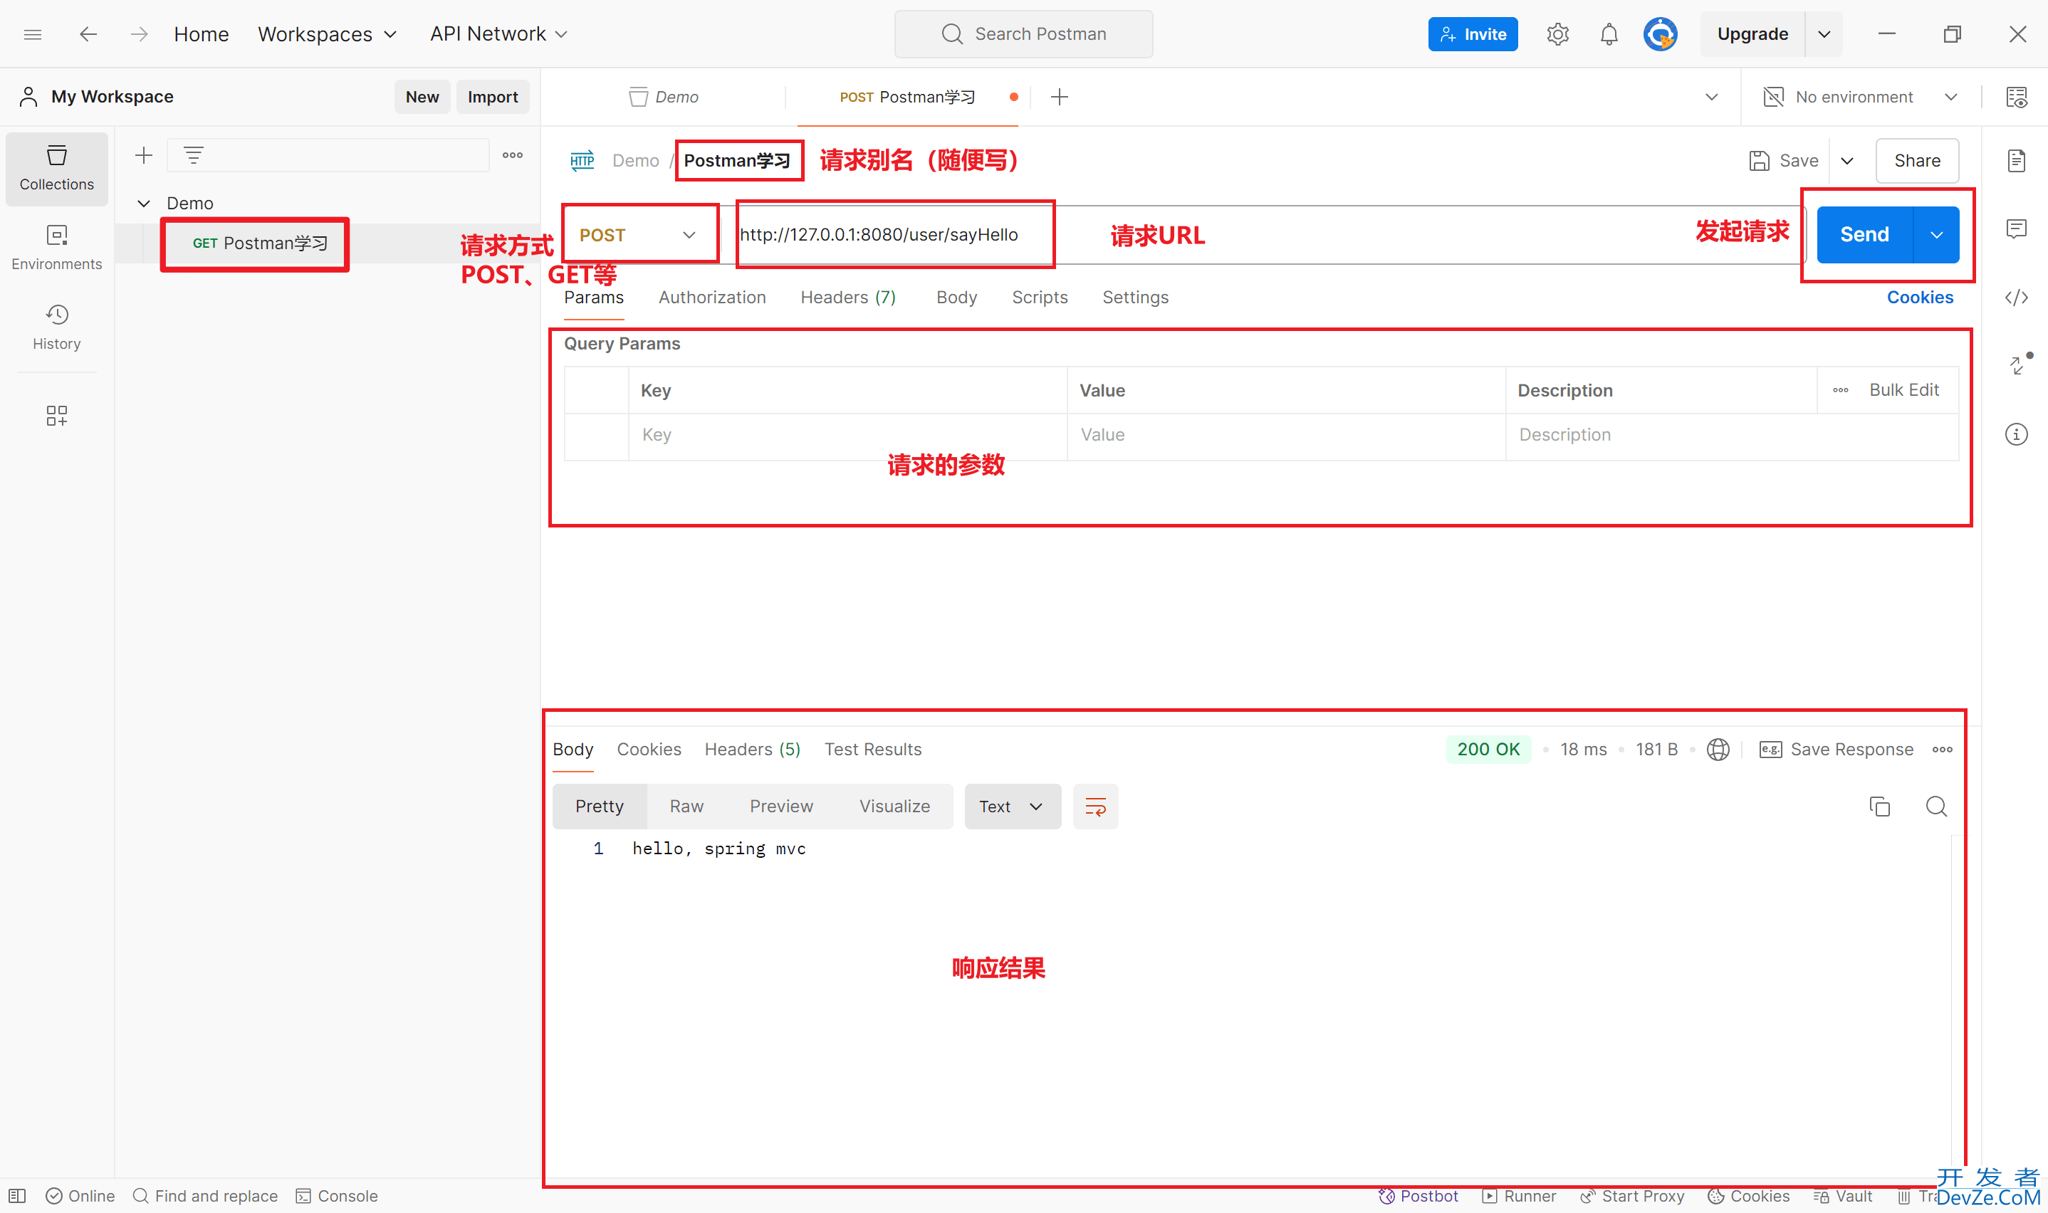The image size is (2048, 1213).
Task: Select the Preview response view
Action: point(780,807)
